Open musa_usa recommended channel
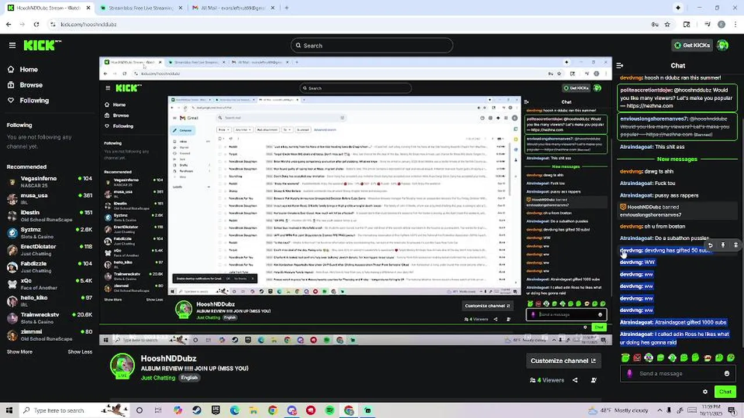The width and height of the screenshot is (744, 418). (49, 199)
